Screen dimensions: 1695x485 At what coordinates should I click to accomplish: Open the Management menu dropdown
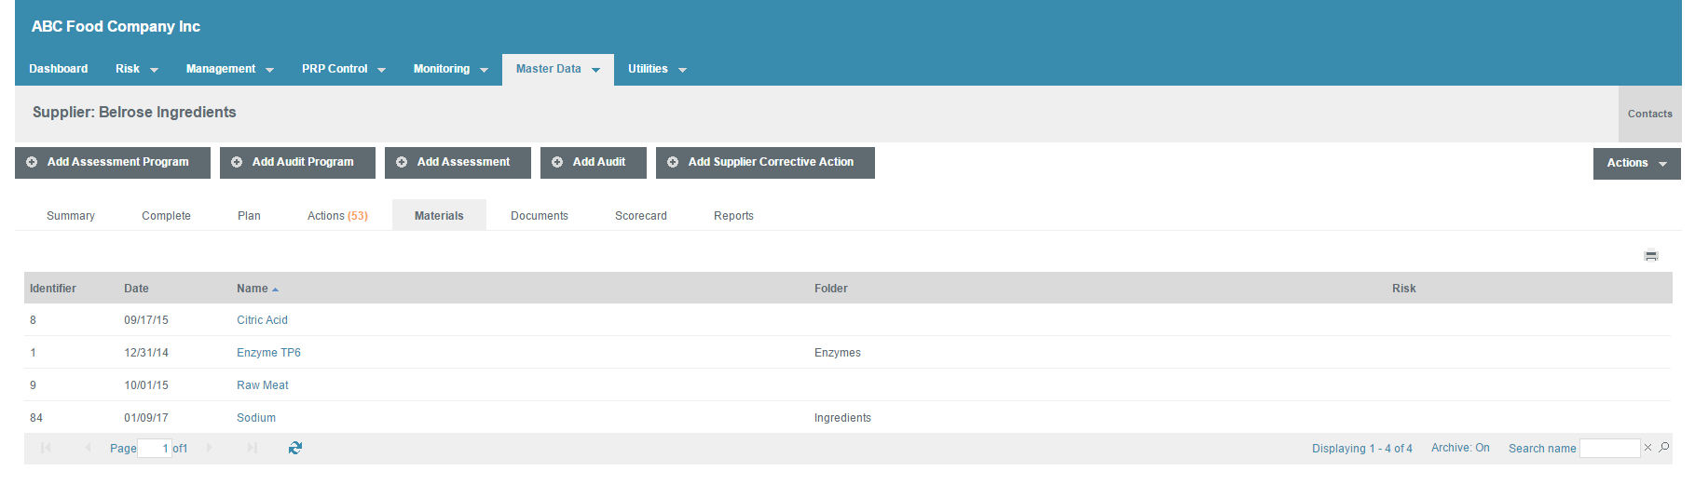click(229, 69)
